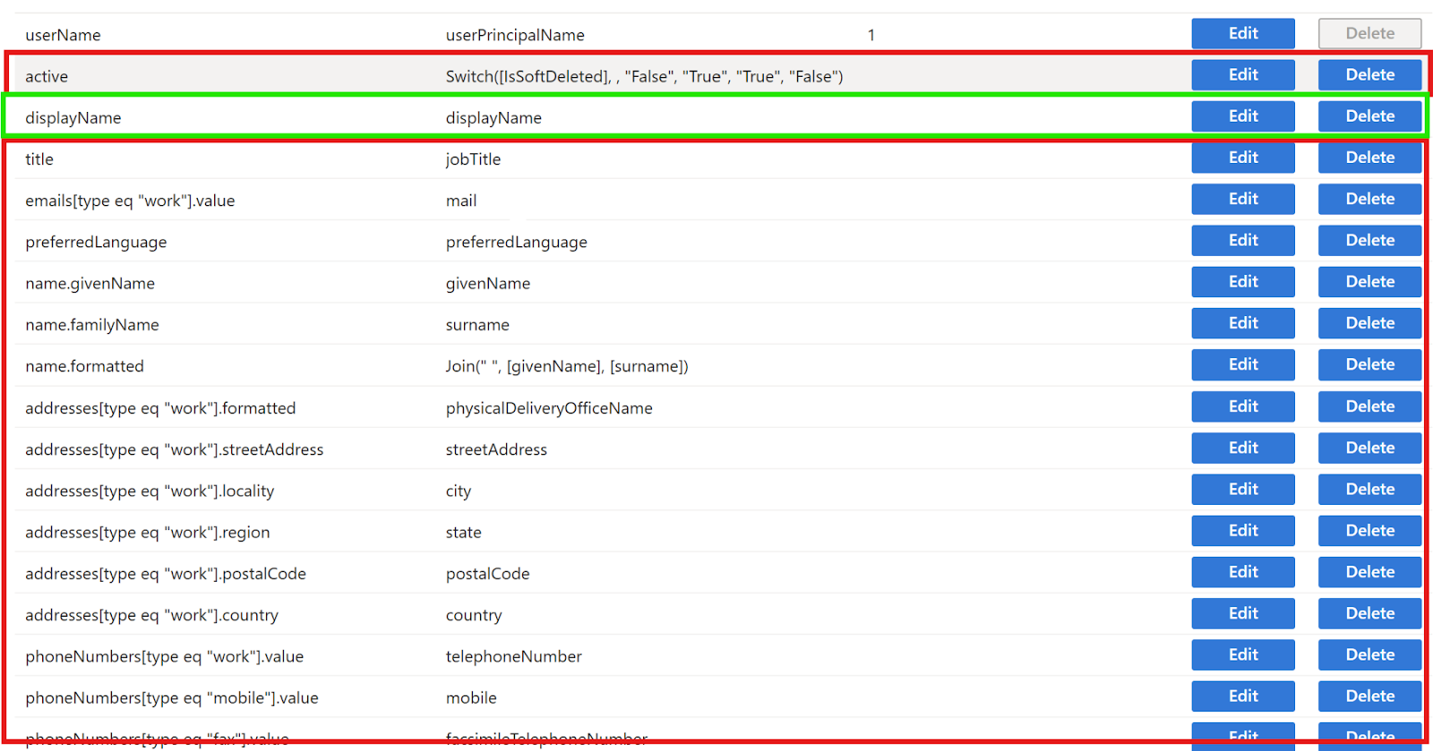Edit the name.givenName mapping
This screenshot has width=1433, height=751.
(1243, 281)
